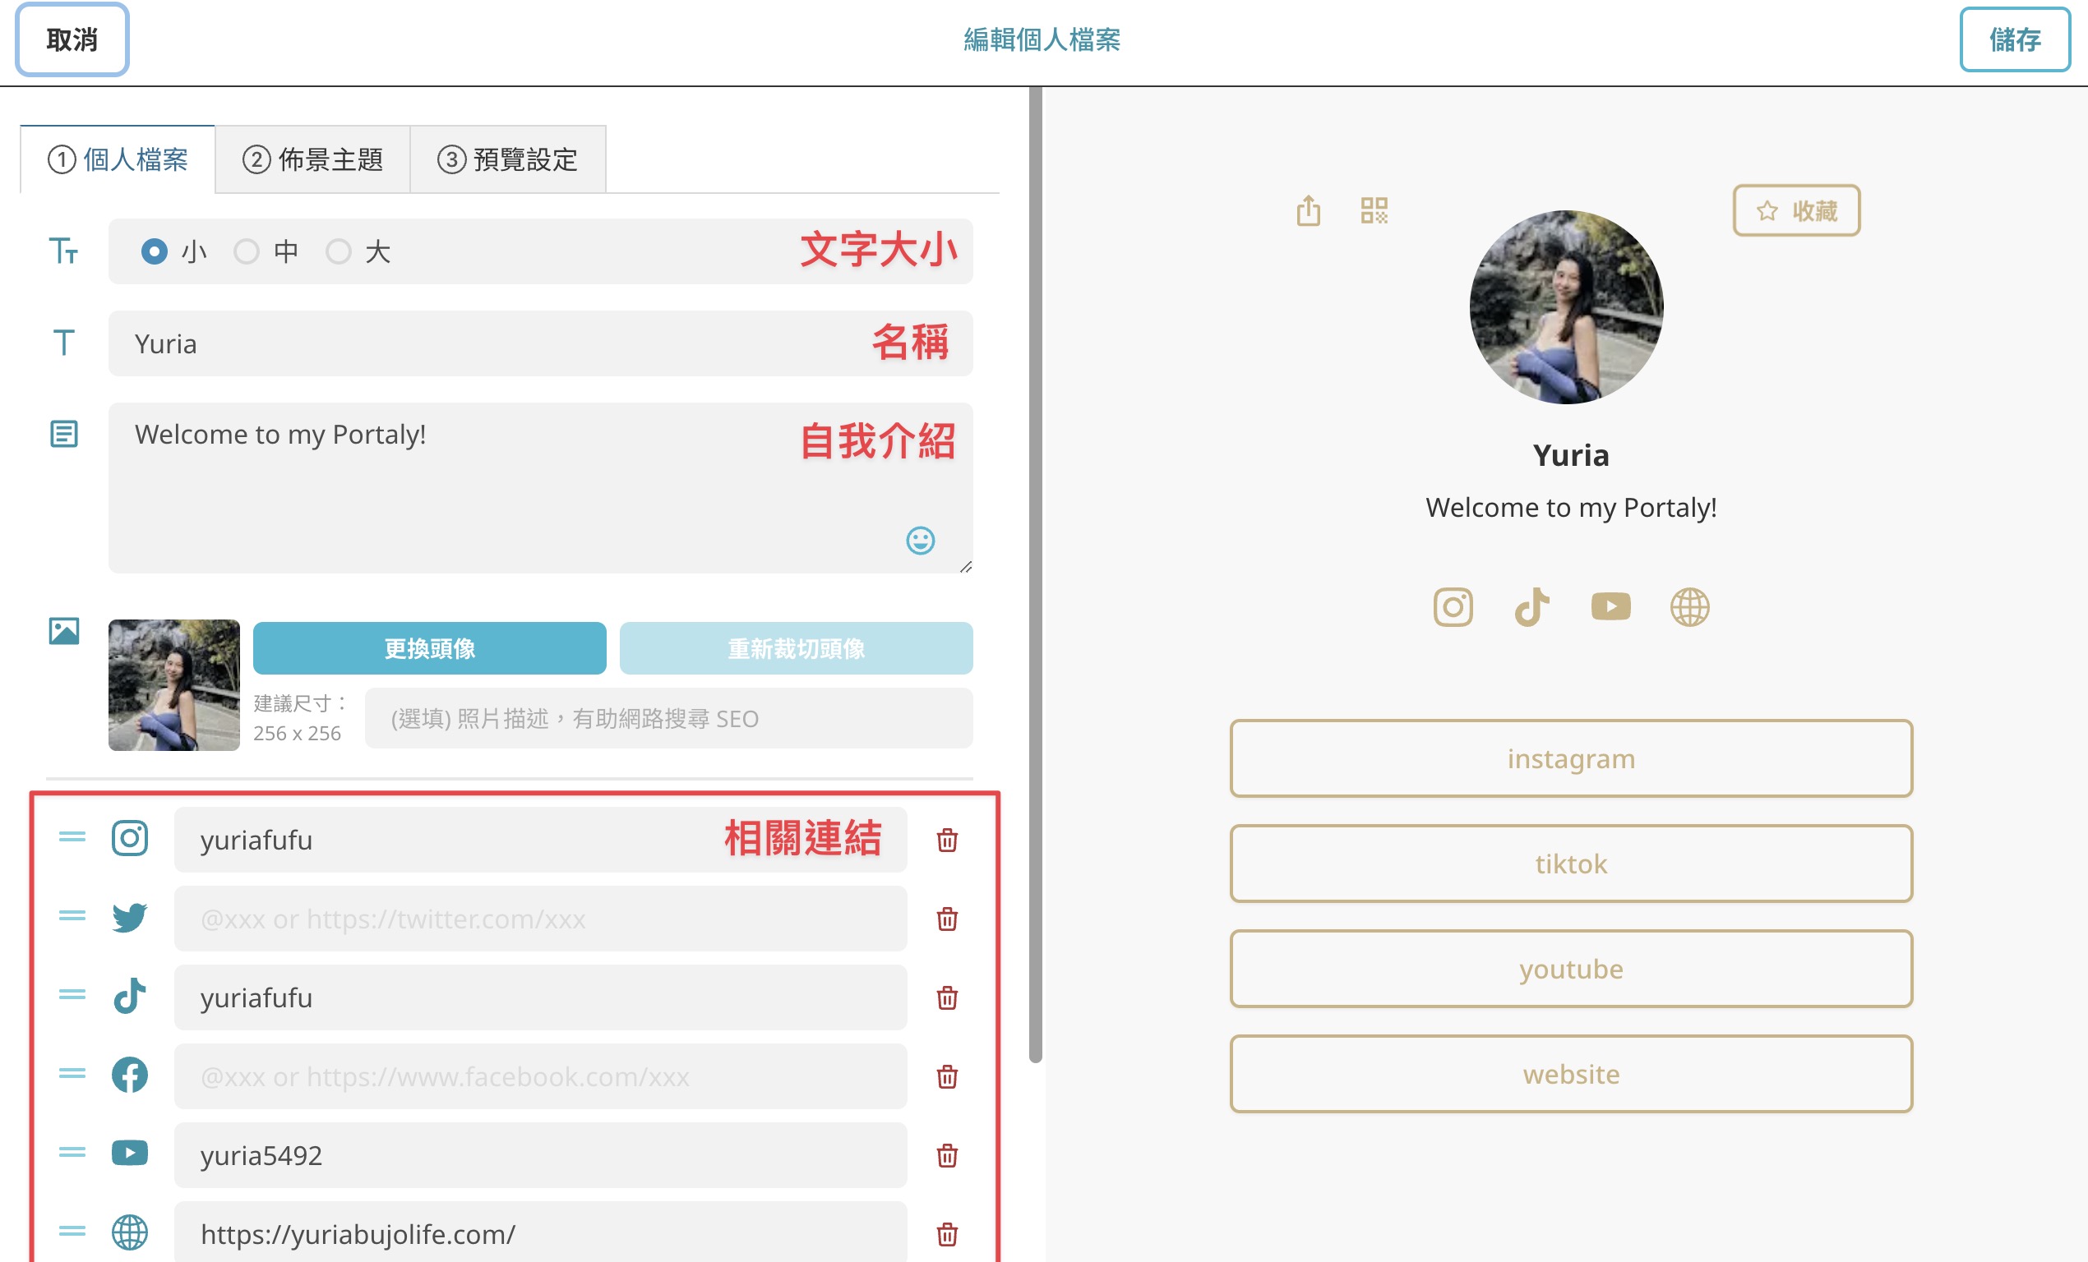Click the Facebook icon in the link list

(x=130, y=1075)
